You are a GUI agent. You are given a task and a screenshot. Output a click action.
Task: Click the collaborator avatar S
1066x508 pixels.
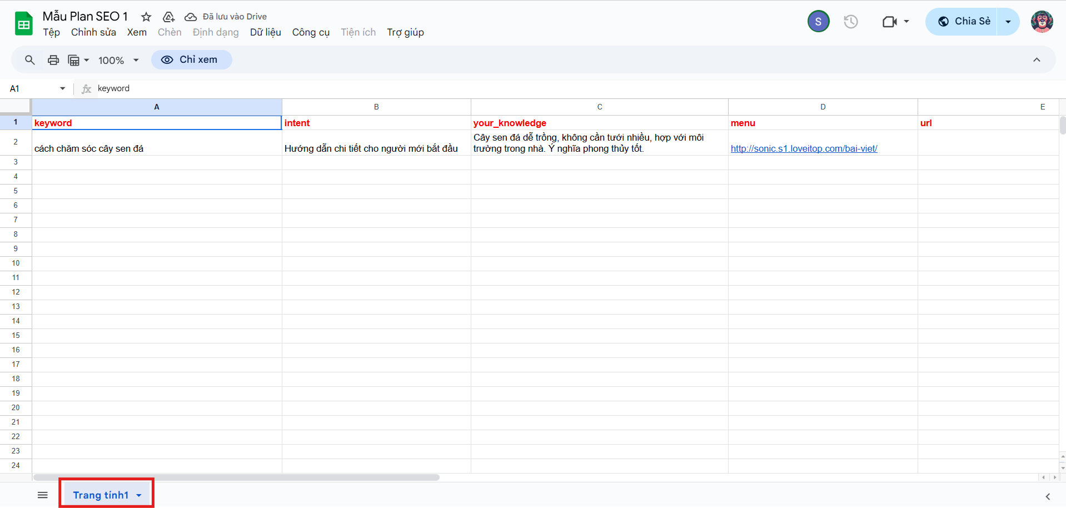click(x=818, y=22)
